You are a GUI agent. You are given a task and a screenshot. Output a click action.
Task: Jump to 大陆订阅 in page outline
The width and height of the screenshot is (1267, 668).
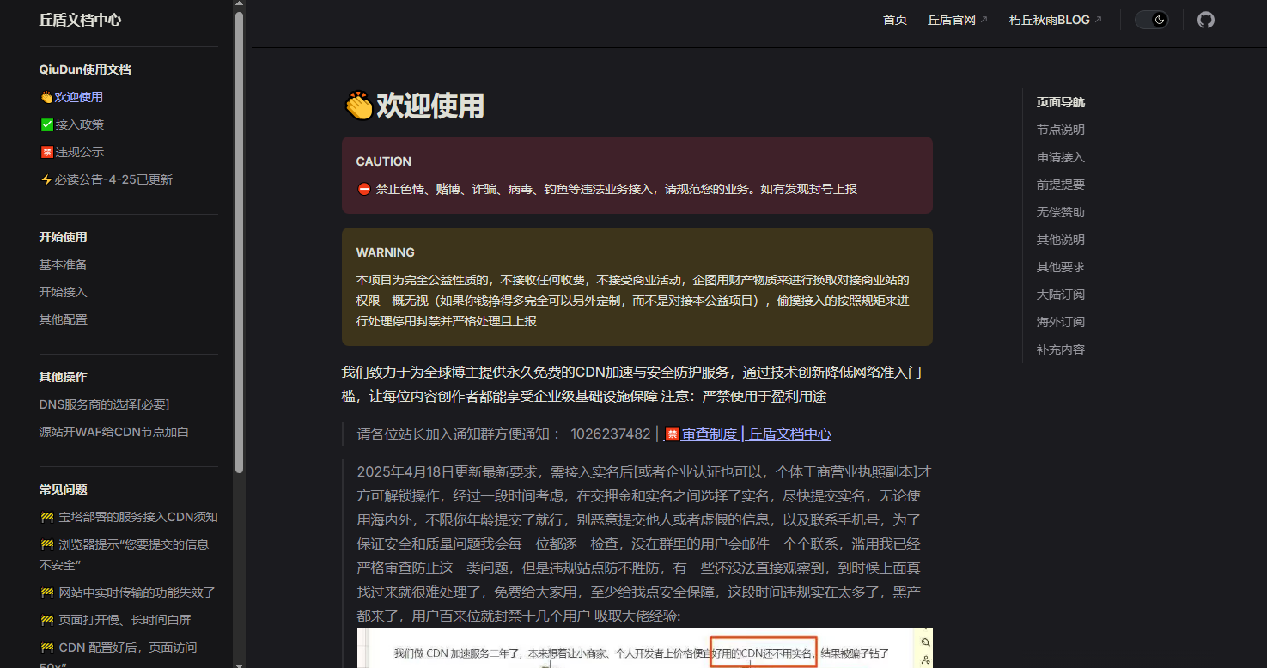(1060, 295)
